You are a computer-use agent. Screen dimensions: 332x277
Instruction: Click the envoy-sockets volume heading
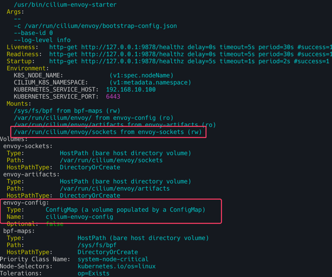pos(28,146)
